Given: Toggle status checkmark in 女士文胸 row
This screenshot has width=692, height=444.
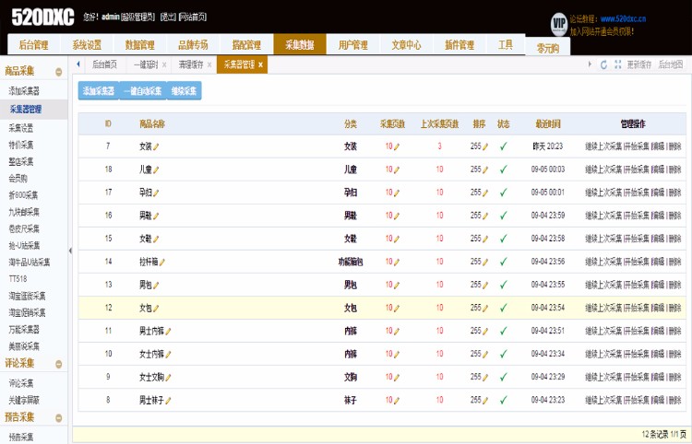Looking at the screenshot, I should pos(503,377).
